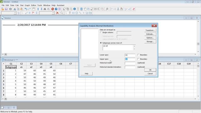Click the Estimate... button
Image resolution: width=201 pixels, height=113 pixels.
pos(150,34)
